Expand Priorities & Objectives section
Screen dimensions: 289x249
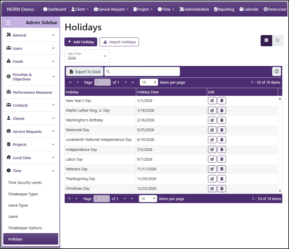pos(31,77)
